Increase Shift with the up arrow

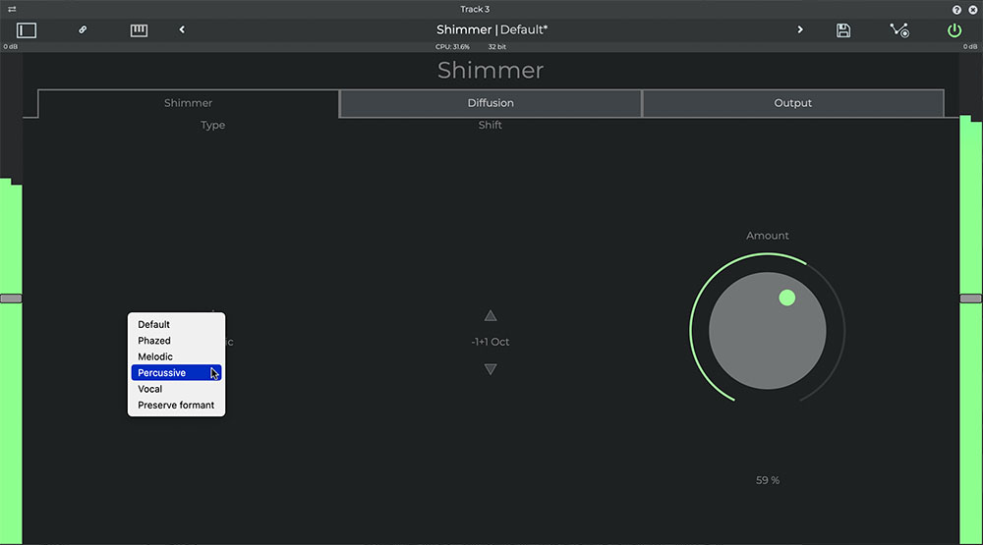point(491,316)
